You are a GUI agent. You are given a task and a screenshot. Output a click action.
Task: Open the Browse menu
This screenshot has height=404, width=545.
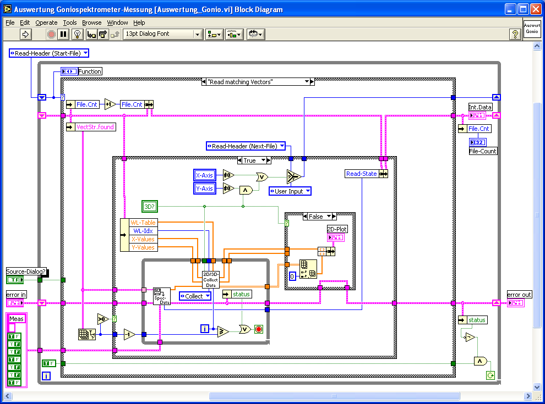coord(91,23)
